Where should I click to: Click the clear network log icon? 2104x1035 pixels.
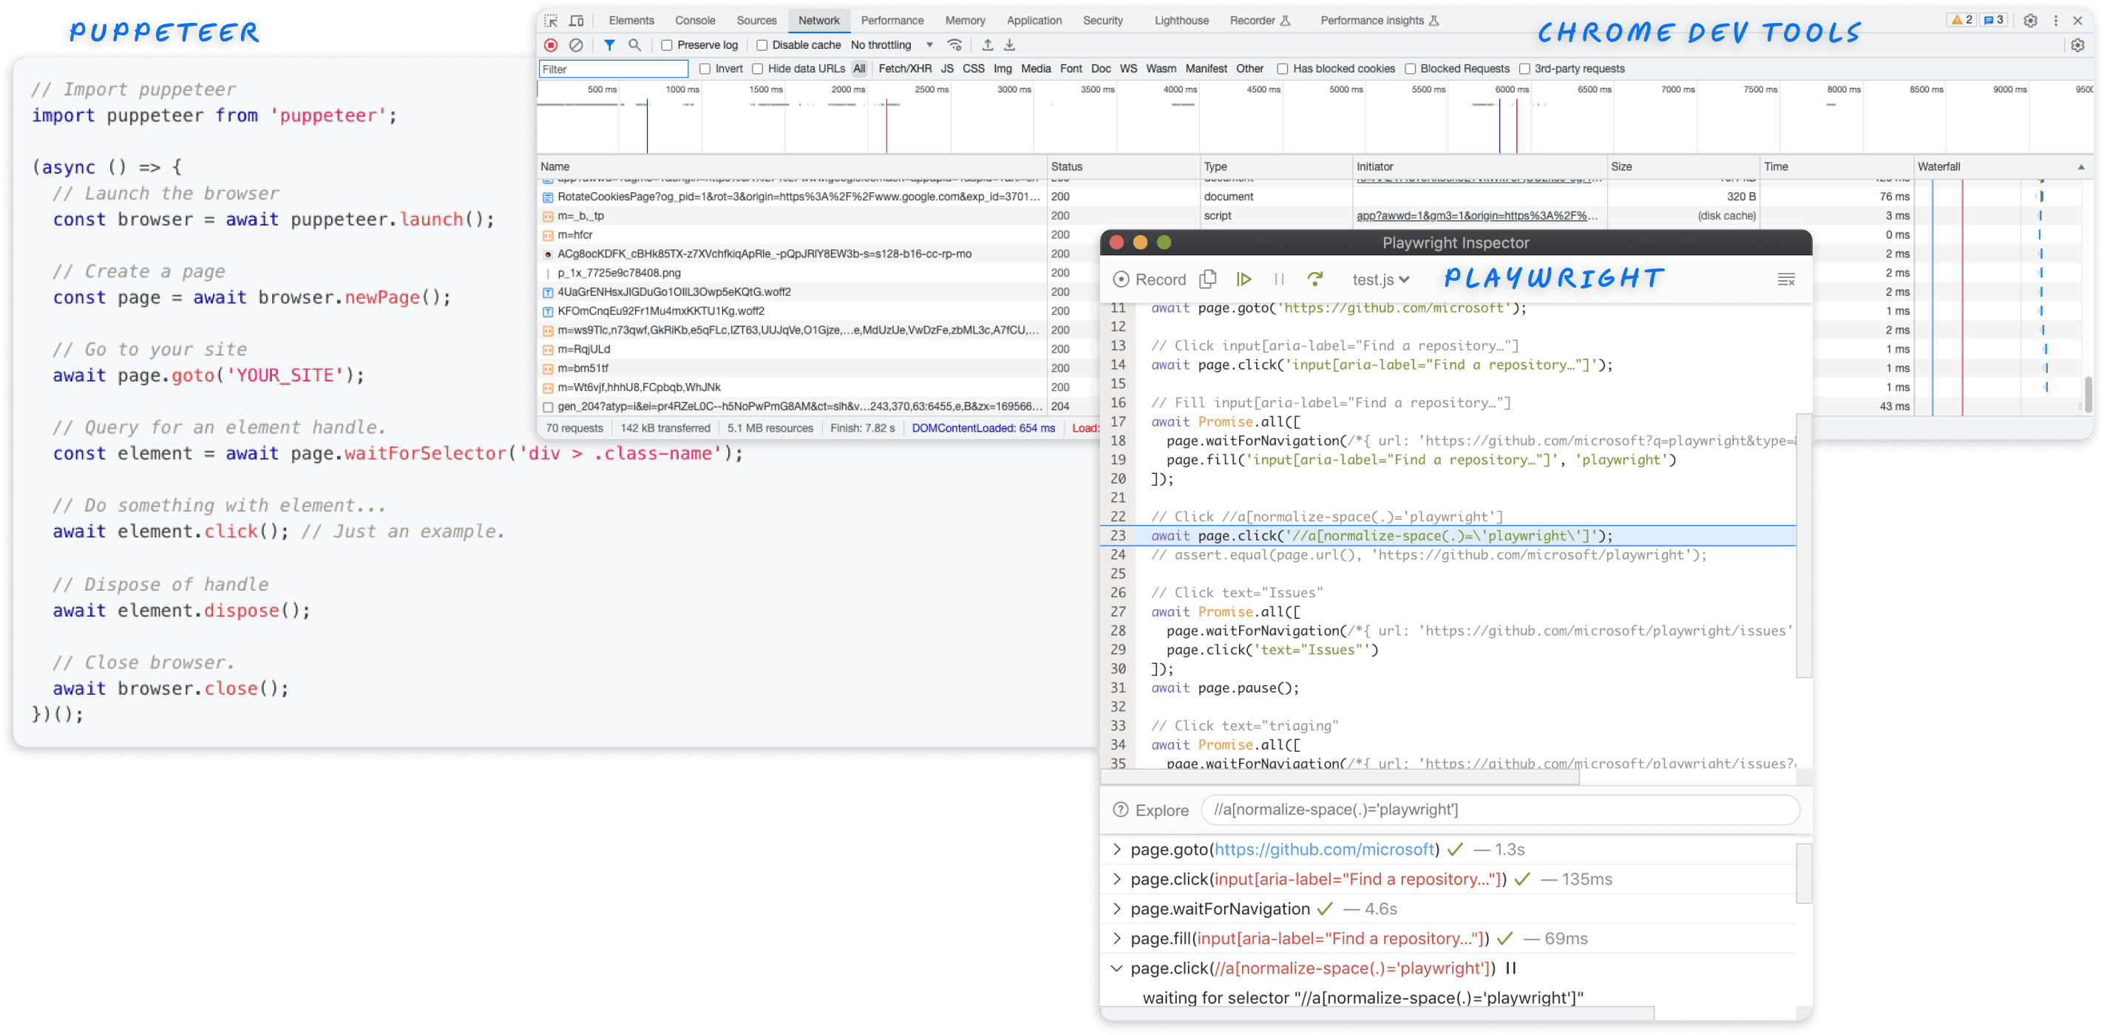coord(576,45)
